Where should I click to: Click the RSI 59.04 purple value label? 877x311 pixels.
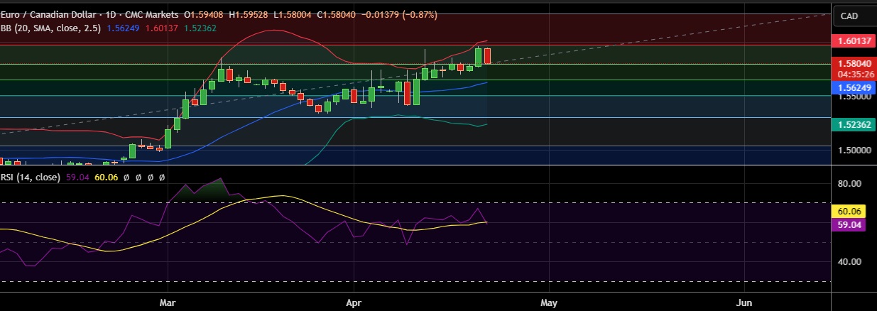850,224
